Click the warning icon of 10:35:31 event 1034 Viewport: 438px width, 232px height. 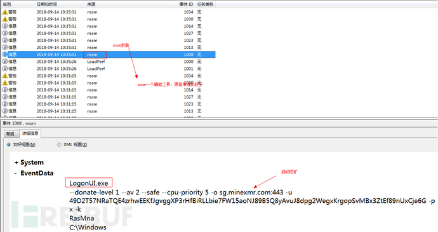(5, 12)
